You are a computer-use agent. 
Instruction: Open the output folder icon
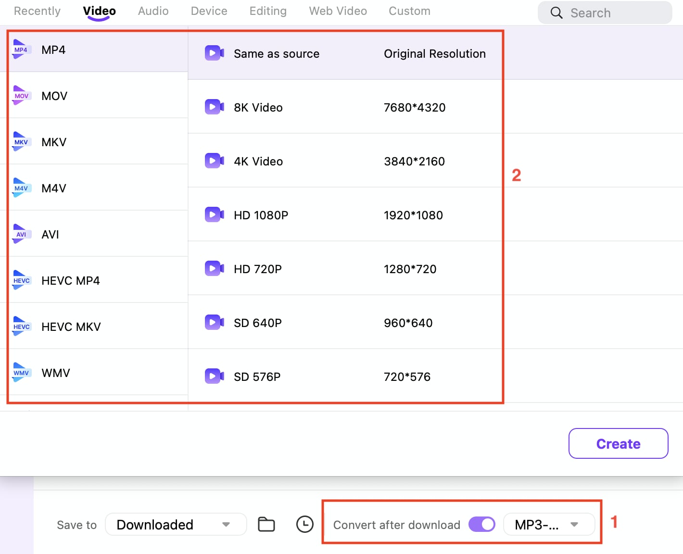266,524
